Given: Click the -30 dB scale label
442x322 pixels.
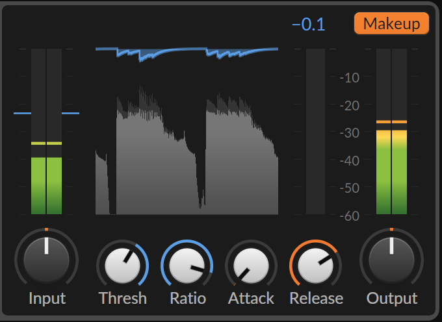Looking at the screenshot, I should [x=350, y=133].
